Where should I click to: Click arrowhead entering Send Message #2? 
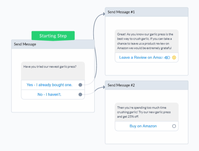pos(104,87)
